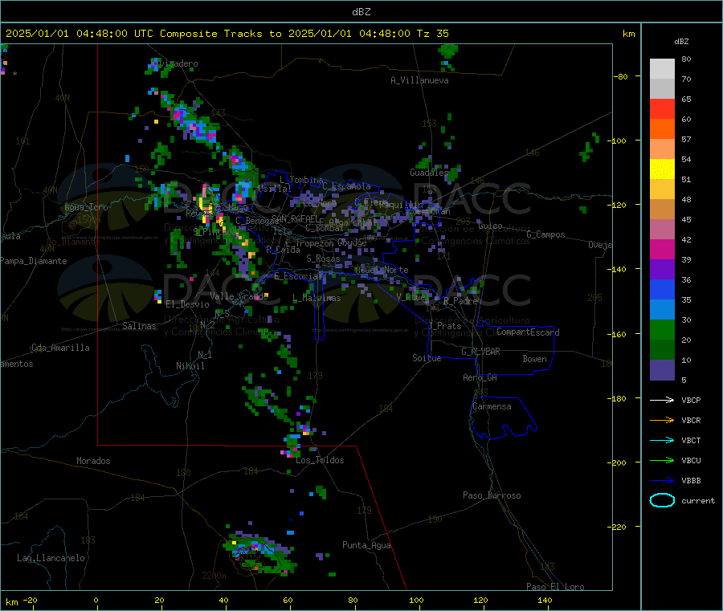Click the -20 tick on the horizontal axis
Image resolution: width=723 pixels, height=611 pixels.
tap(30, 600)
